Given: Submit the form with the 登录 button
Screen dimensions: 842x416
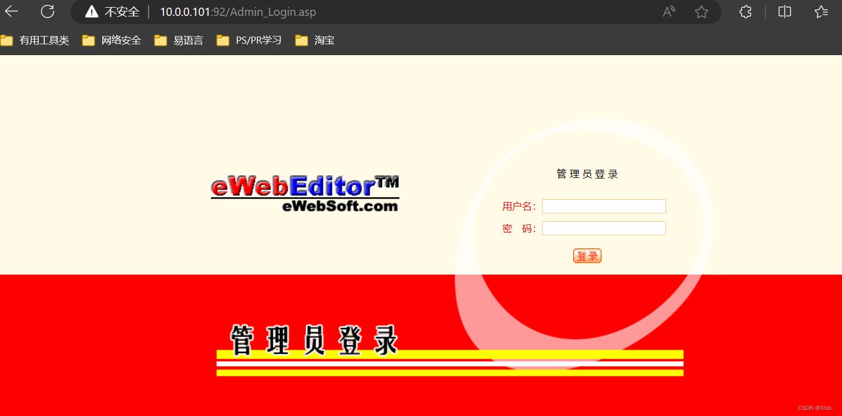Looking at the screenshot, I should 587,256.
